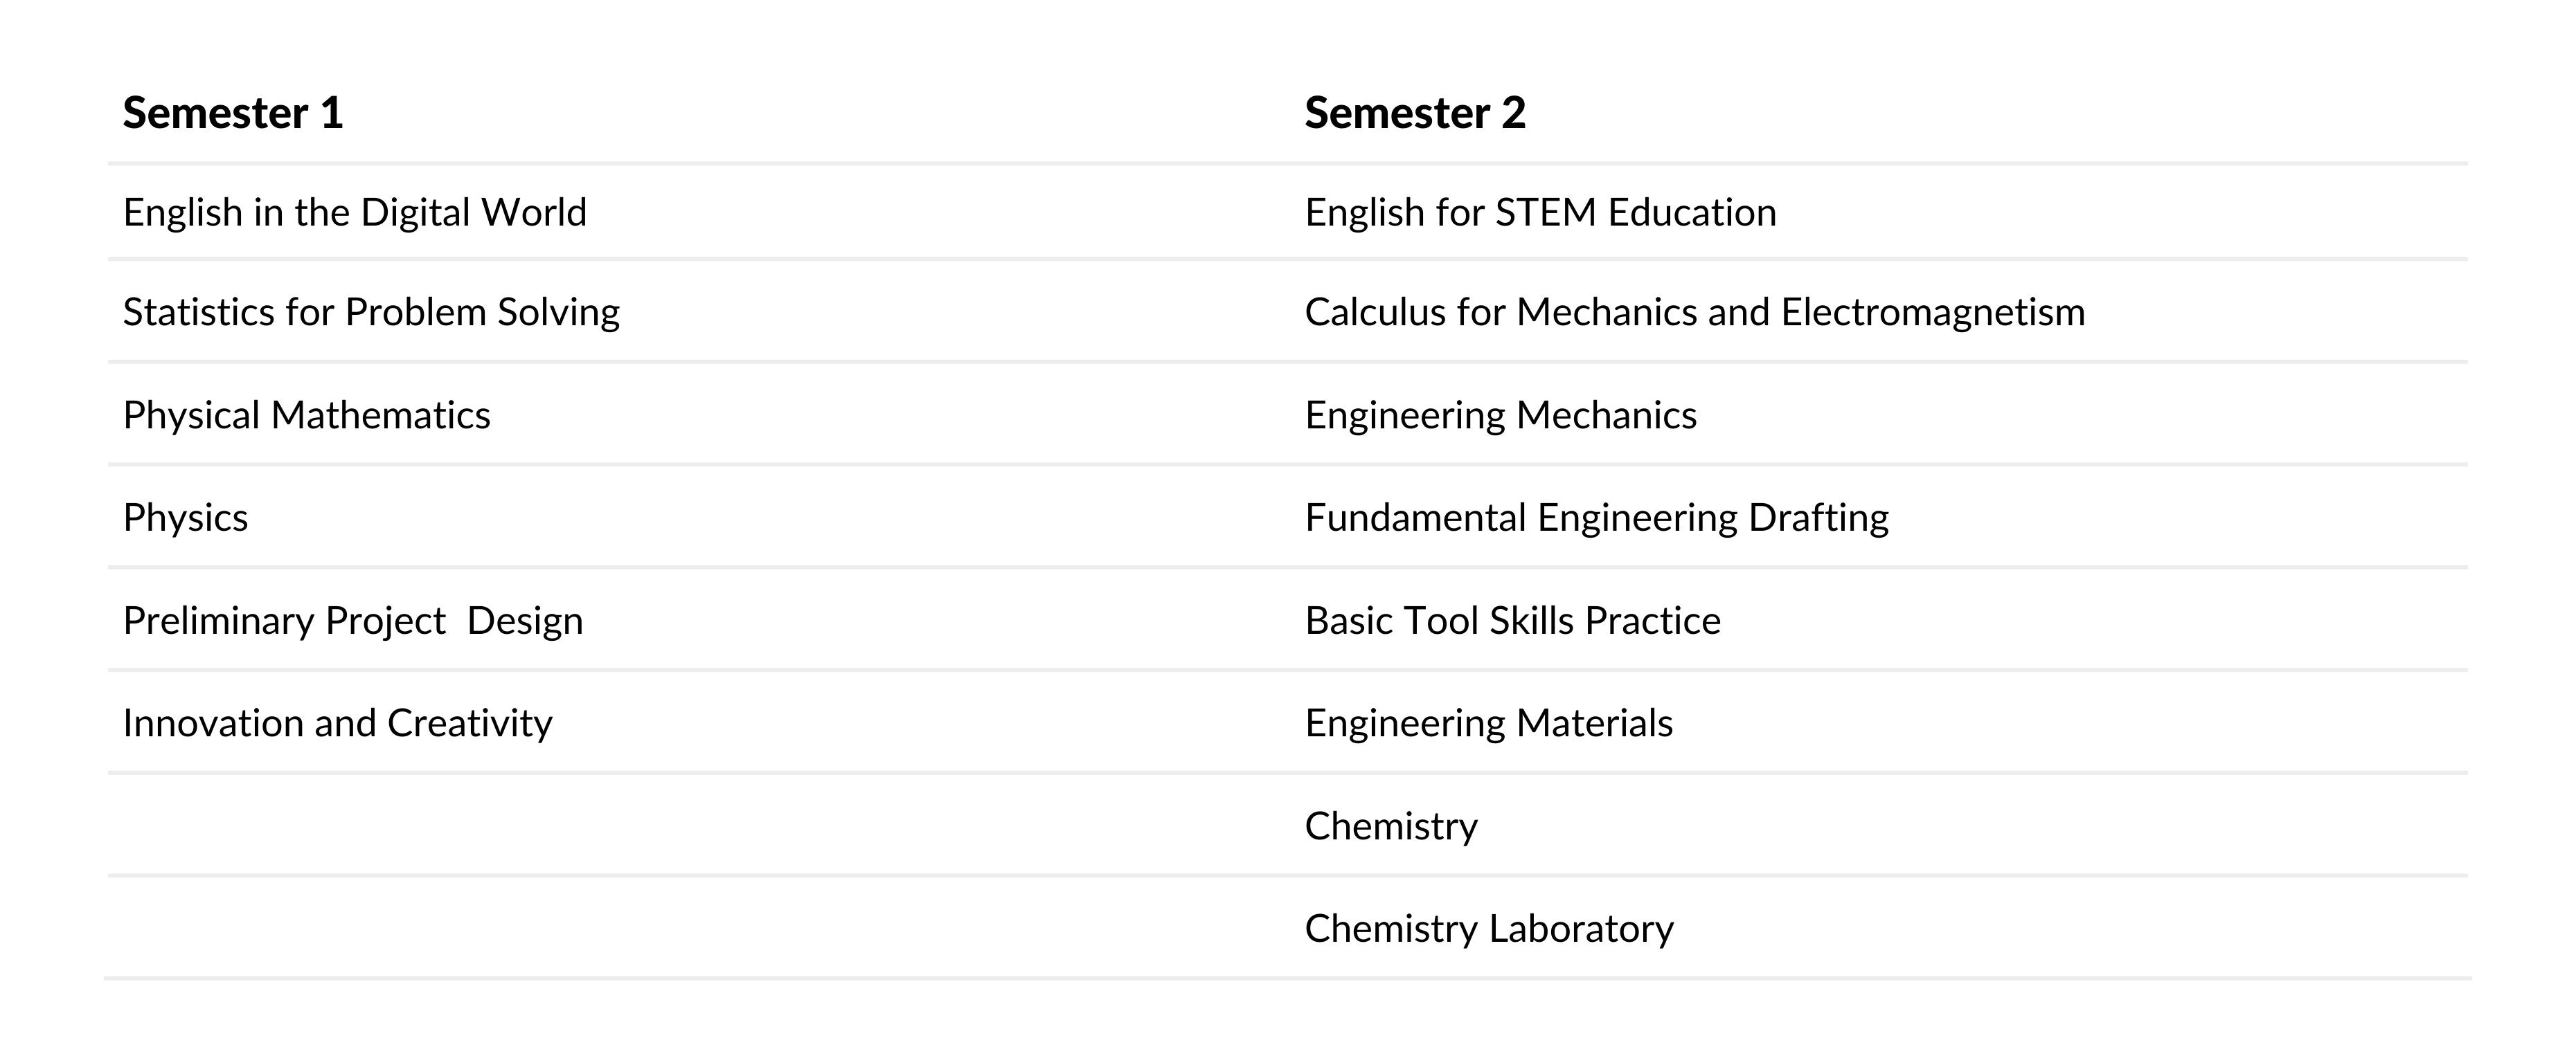Select Innovation and Creativity
2576x1038 pixels.
[x=338, y=723]
